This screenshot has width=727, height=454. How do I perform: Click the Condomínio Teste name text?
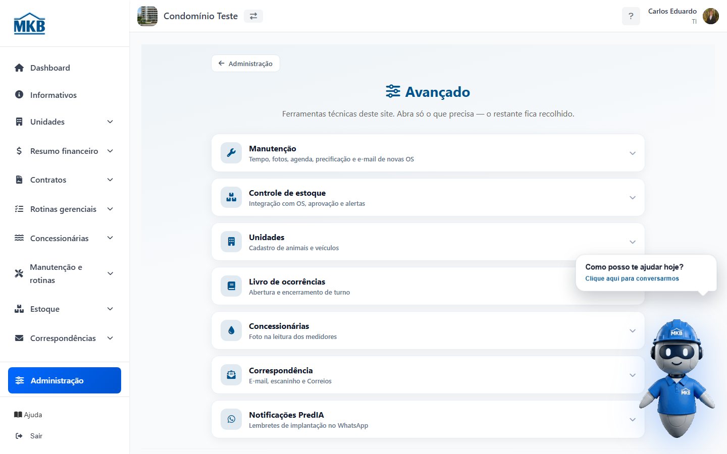click(200, 16)
